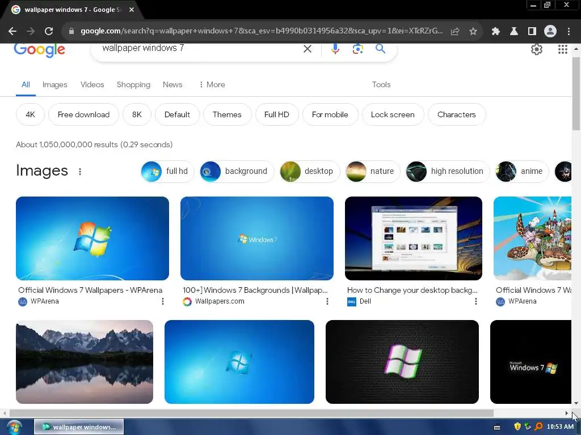Open the Dell result options dots
The height and width of the screenshot is (435, 581).
[476, 301]
